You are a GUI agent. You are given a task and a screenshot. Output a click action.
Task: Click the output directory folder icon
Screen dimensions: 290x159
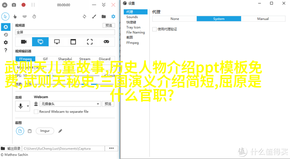3,148
